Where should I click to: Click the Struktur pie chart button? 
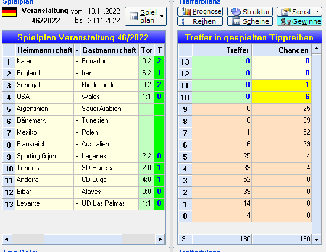click(250, 11)
